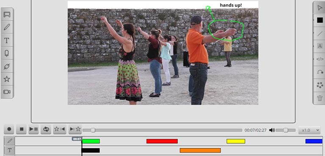Jump to previous star marker
Image resolution: width=325 pixels, height=156 pixels.
[59, 129]
